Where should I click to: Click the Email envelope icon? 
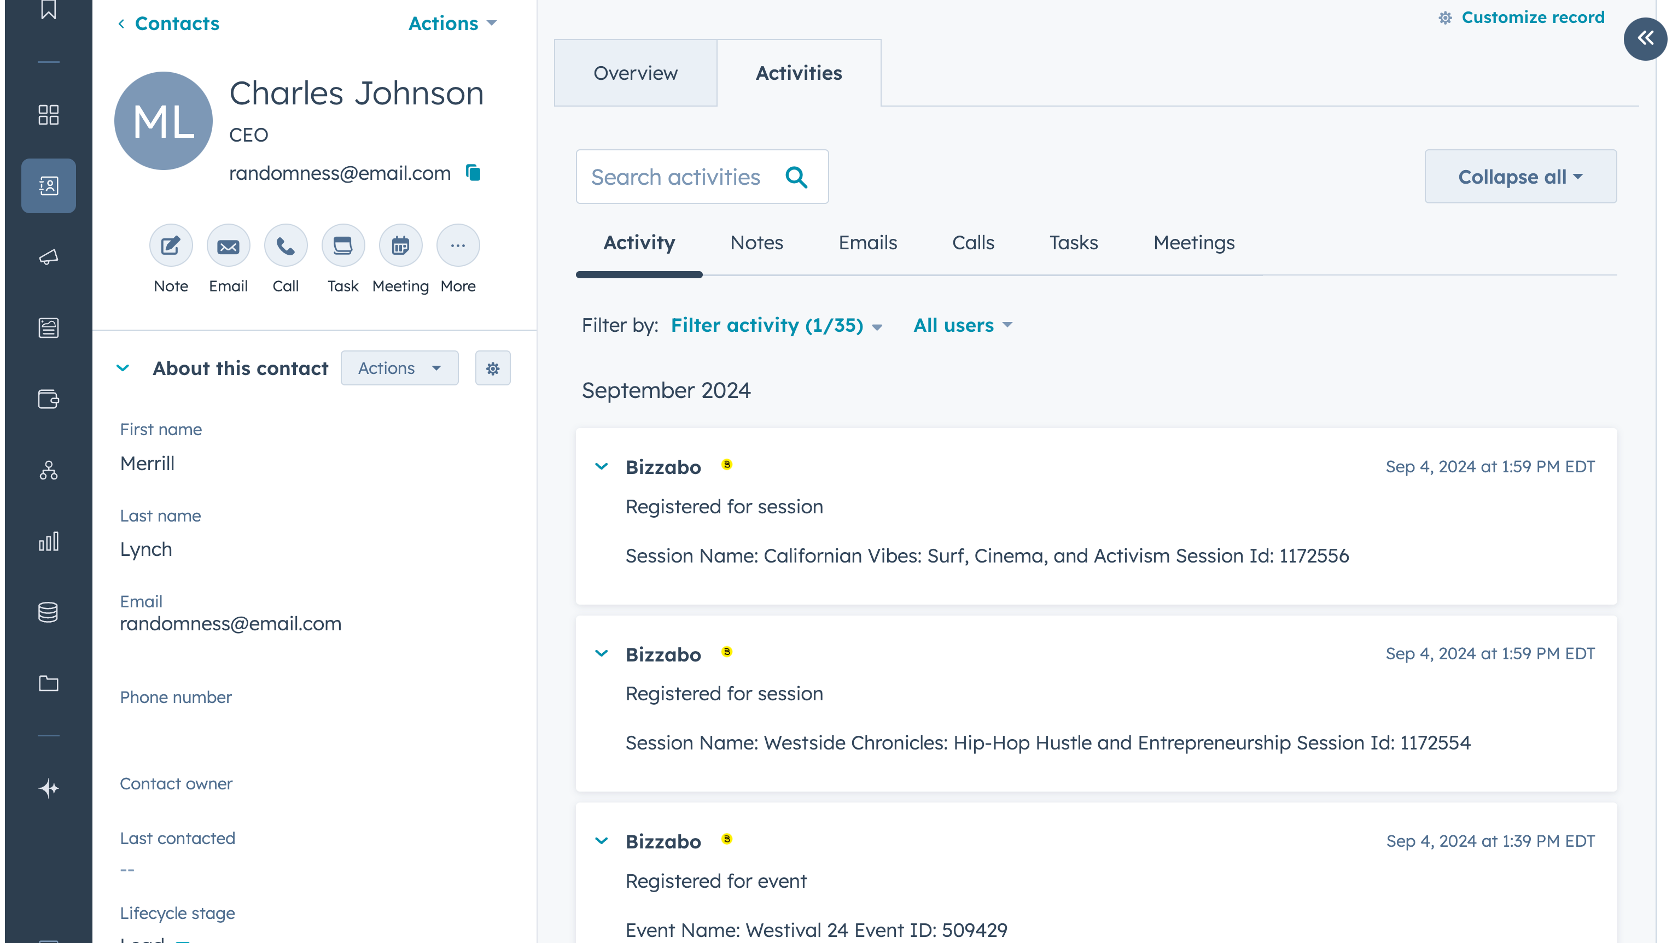pos(228,245)
